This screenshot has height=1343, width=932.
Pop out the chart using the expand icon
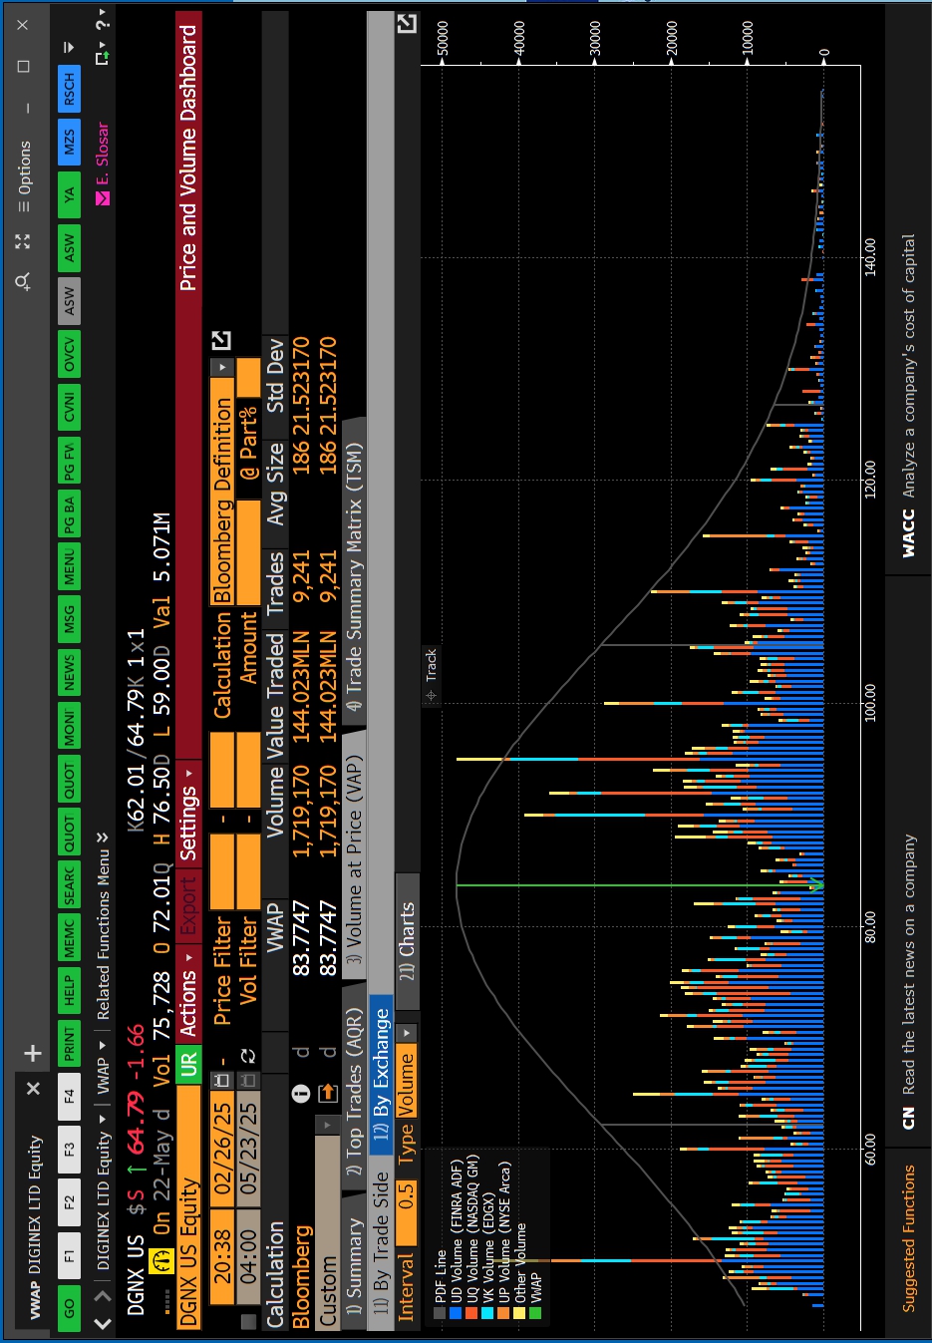pos(407,24)
